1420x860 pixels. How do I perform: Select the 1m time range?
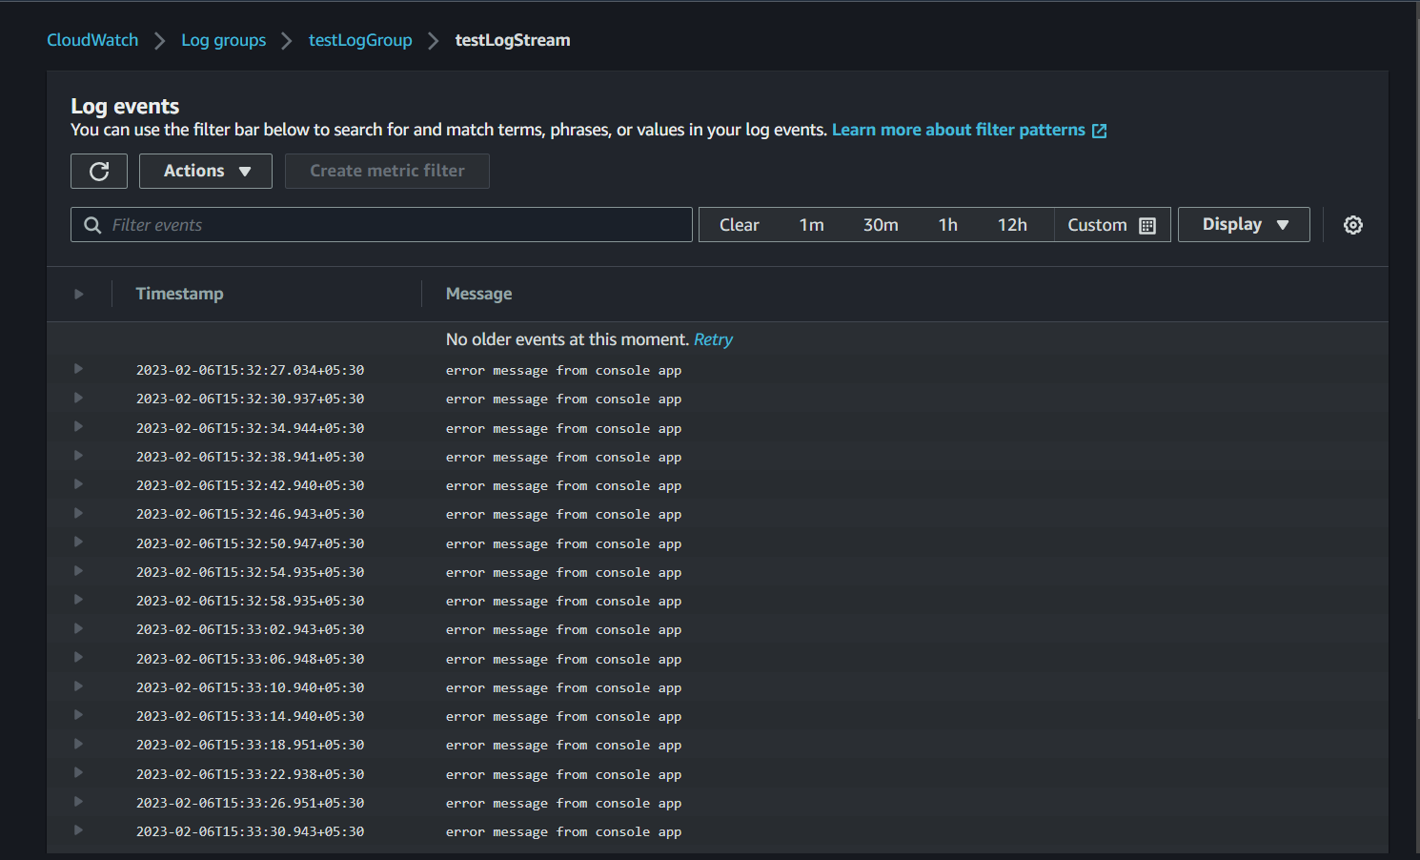tap(812, 225)
